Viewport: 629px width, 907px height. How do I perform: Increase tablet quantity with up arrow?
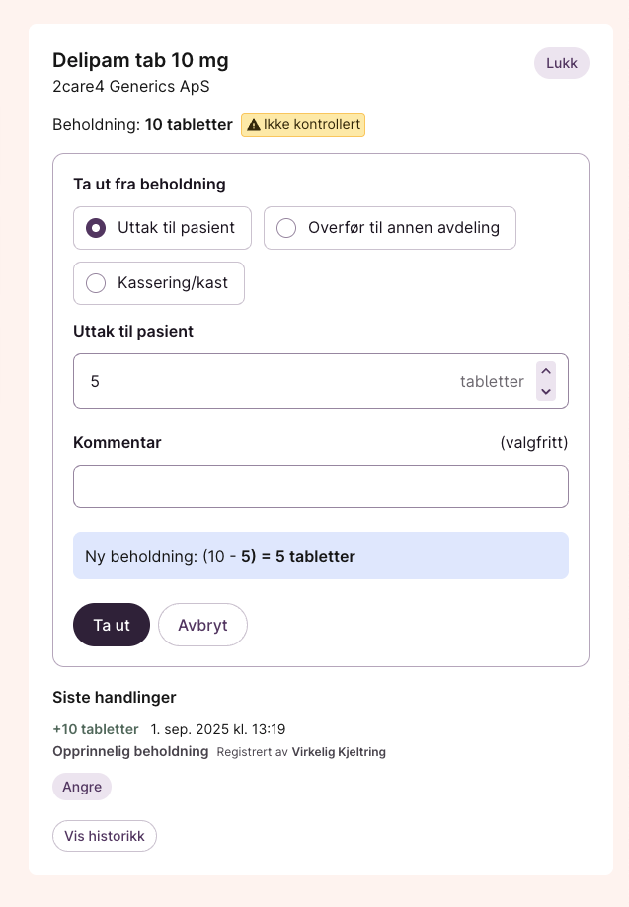point(546,371)
